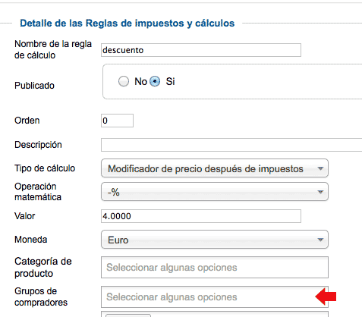This screenshot has height=317, width=362.
Task: Click the red arrow pointing at Grupos de compradores
Action: 326,297
